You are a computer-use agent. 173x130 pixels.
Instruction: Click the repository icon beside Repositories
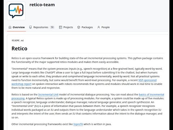[x=31, y=27]
